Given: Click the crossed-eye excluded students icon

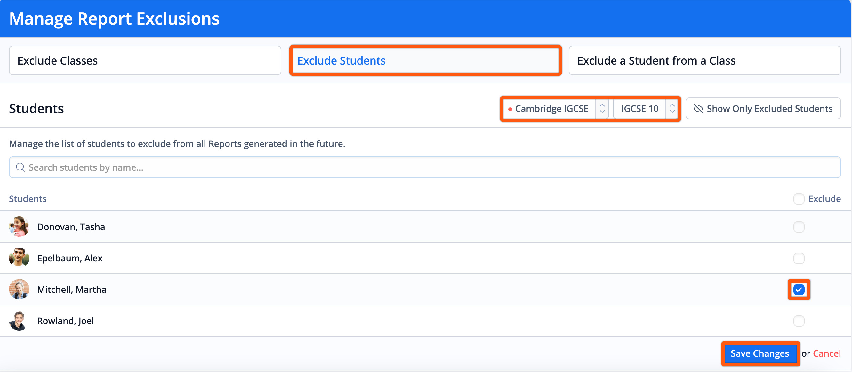Looking at the screenshot, I should [x=698, y=109].
